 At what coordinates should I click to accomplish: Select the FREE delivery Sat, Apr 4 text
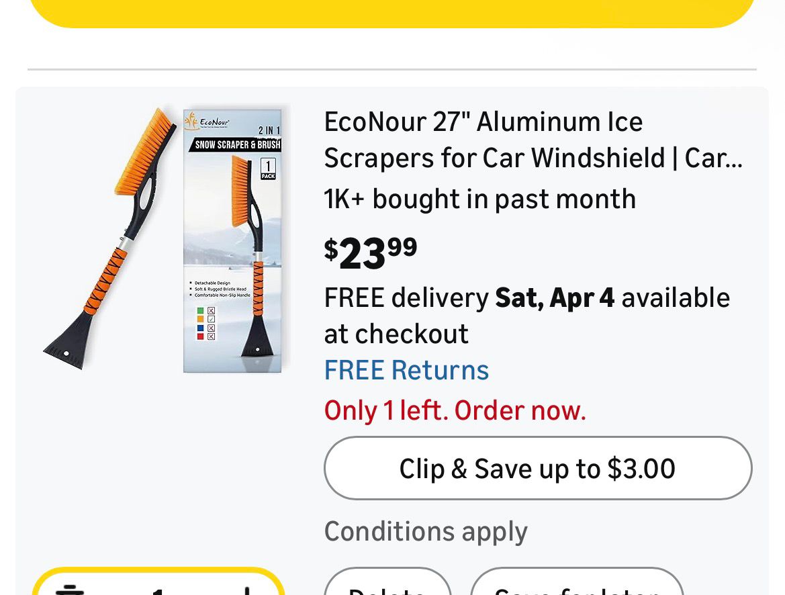pyautogui.click(x=526, y=315)
